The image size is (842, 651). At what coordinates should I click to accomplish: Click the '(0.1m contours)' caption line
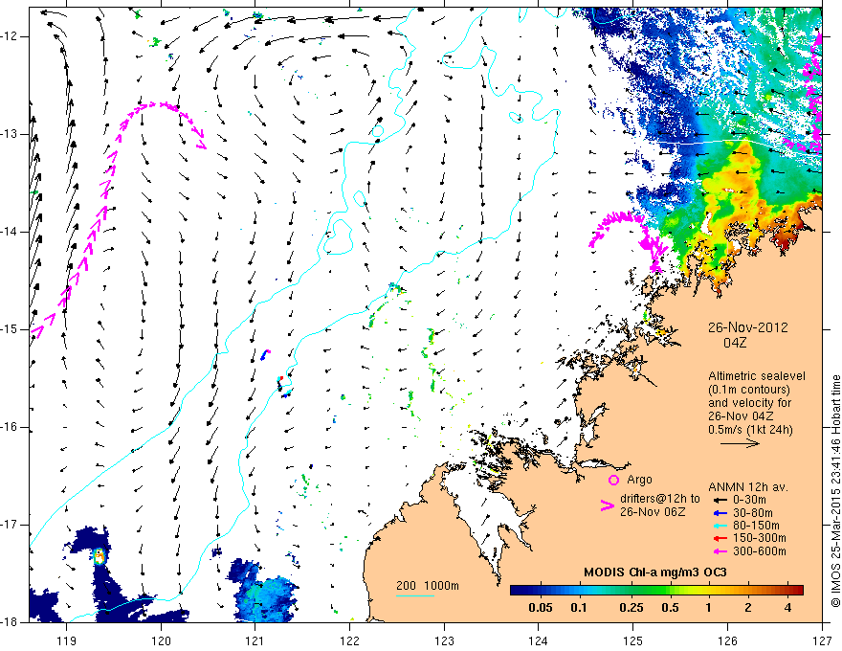[x=749, y=390]
